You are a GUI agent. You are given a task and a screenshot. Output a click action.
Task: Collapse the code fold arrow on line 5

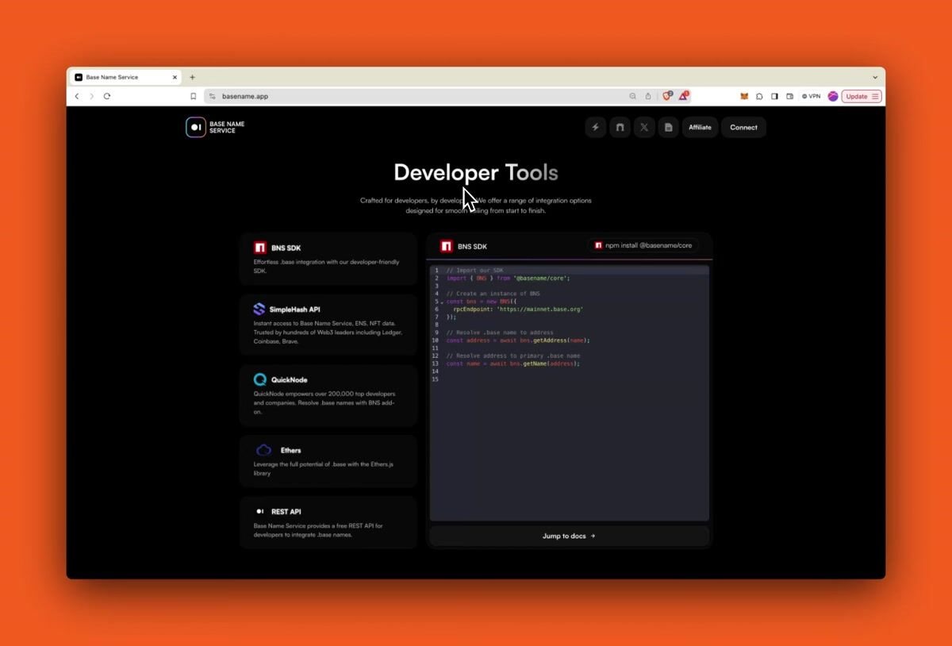tap(442, 302)
